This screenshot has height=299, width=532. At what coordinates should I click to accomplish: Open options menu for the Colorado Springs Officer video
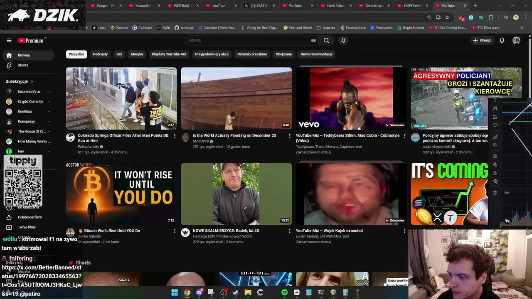tap(175, 136)
